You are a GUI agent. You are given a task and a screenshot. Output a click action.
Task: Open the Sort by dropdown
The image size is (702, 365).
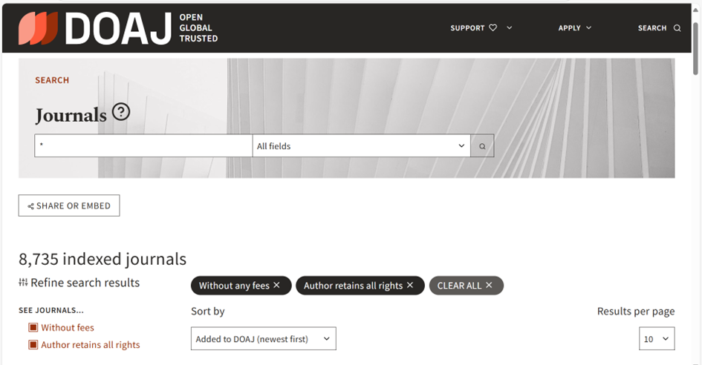[263, 338]
